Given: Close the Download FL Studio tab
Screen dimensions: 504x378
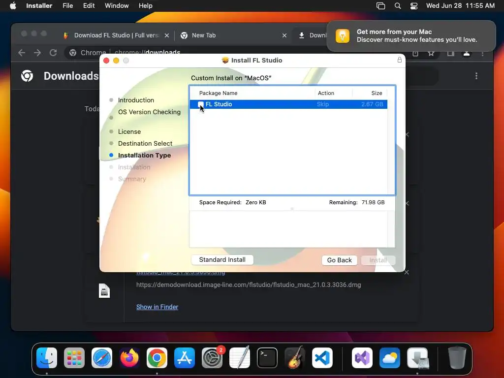Looking at the screenshot, I should [x=166, y=35].
